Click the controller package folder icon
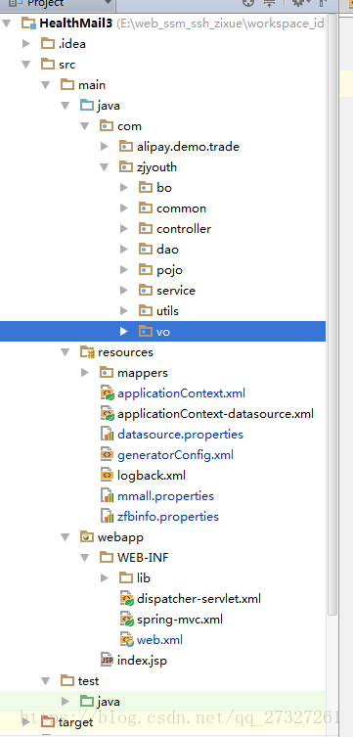 [146, 228]
